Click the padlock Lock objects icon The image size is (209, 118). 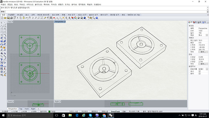(69, 18)
